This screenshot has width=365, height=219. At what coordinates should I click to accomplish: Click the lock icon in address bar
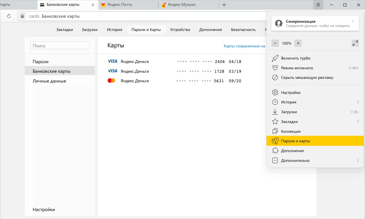click(22, 16)
